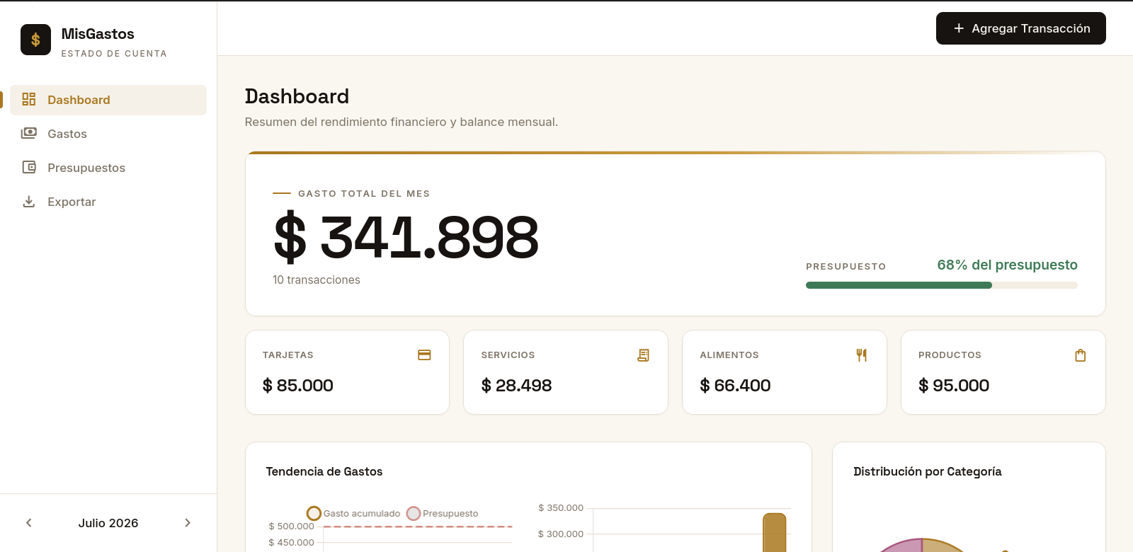This screenshot has width=1133, height=552.
Task: Click the 10 transacciones text
Action: click(x=317, y=280)
